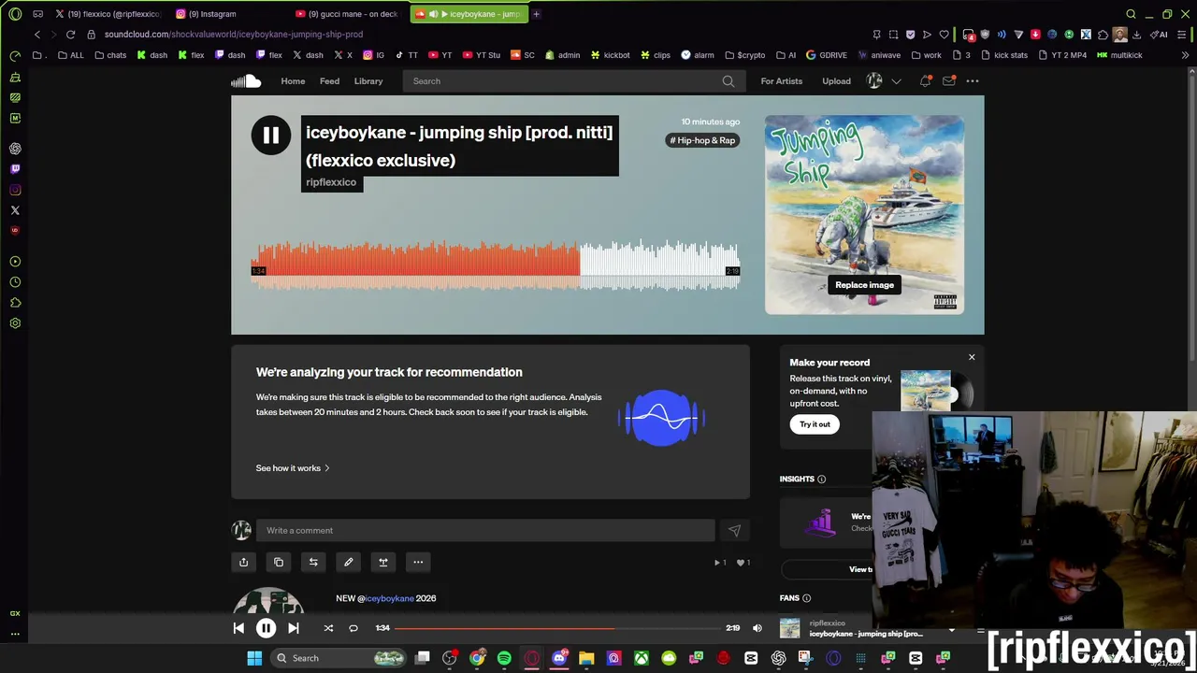Go back with the browser back arrow

(x=37, y=35)
